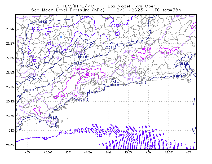Click the 42W longitude axis label
This screenshot has height=164, width=212.
click(x=189, y=152)
